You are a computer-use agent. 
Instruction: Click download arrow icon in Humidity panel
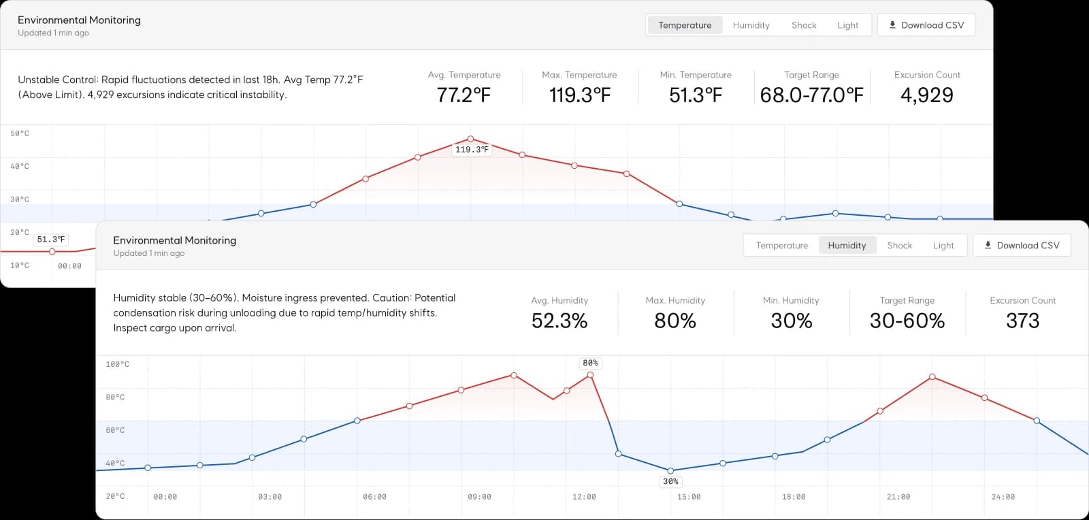(988, 245)
